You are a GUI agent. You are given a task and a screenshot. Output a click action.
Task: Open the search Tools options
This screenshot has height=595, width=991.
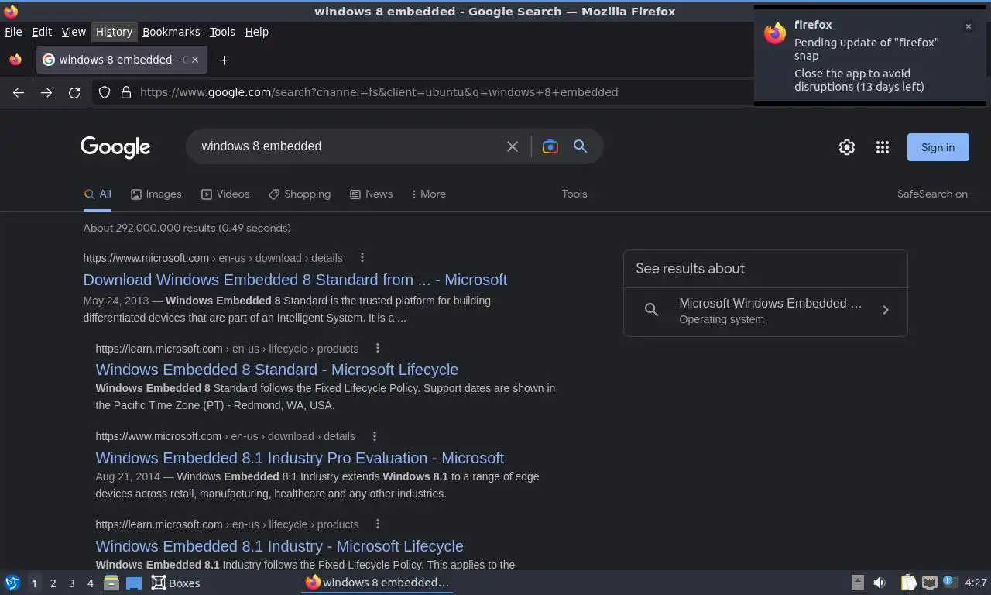coord(574,194)
